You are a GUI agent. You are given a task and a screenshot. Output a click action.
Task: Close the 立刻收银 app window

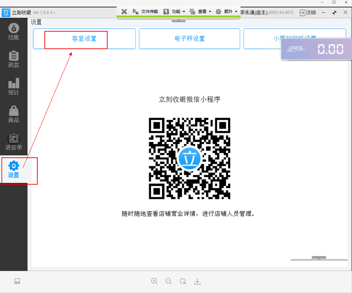pyautogui.click(x=346, y=12)
